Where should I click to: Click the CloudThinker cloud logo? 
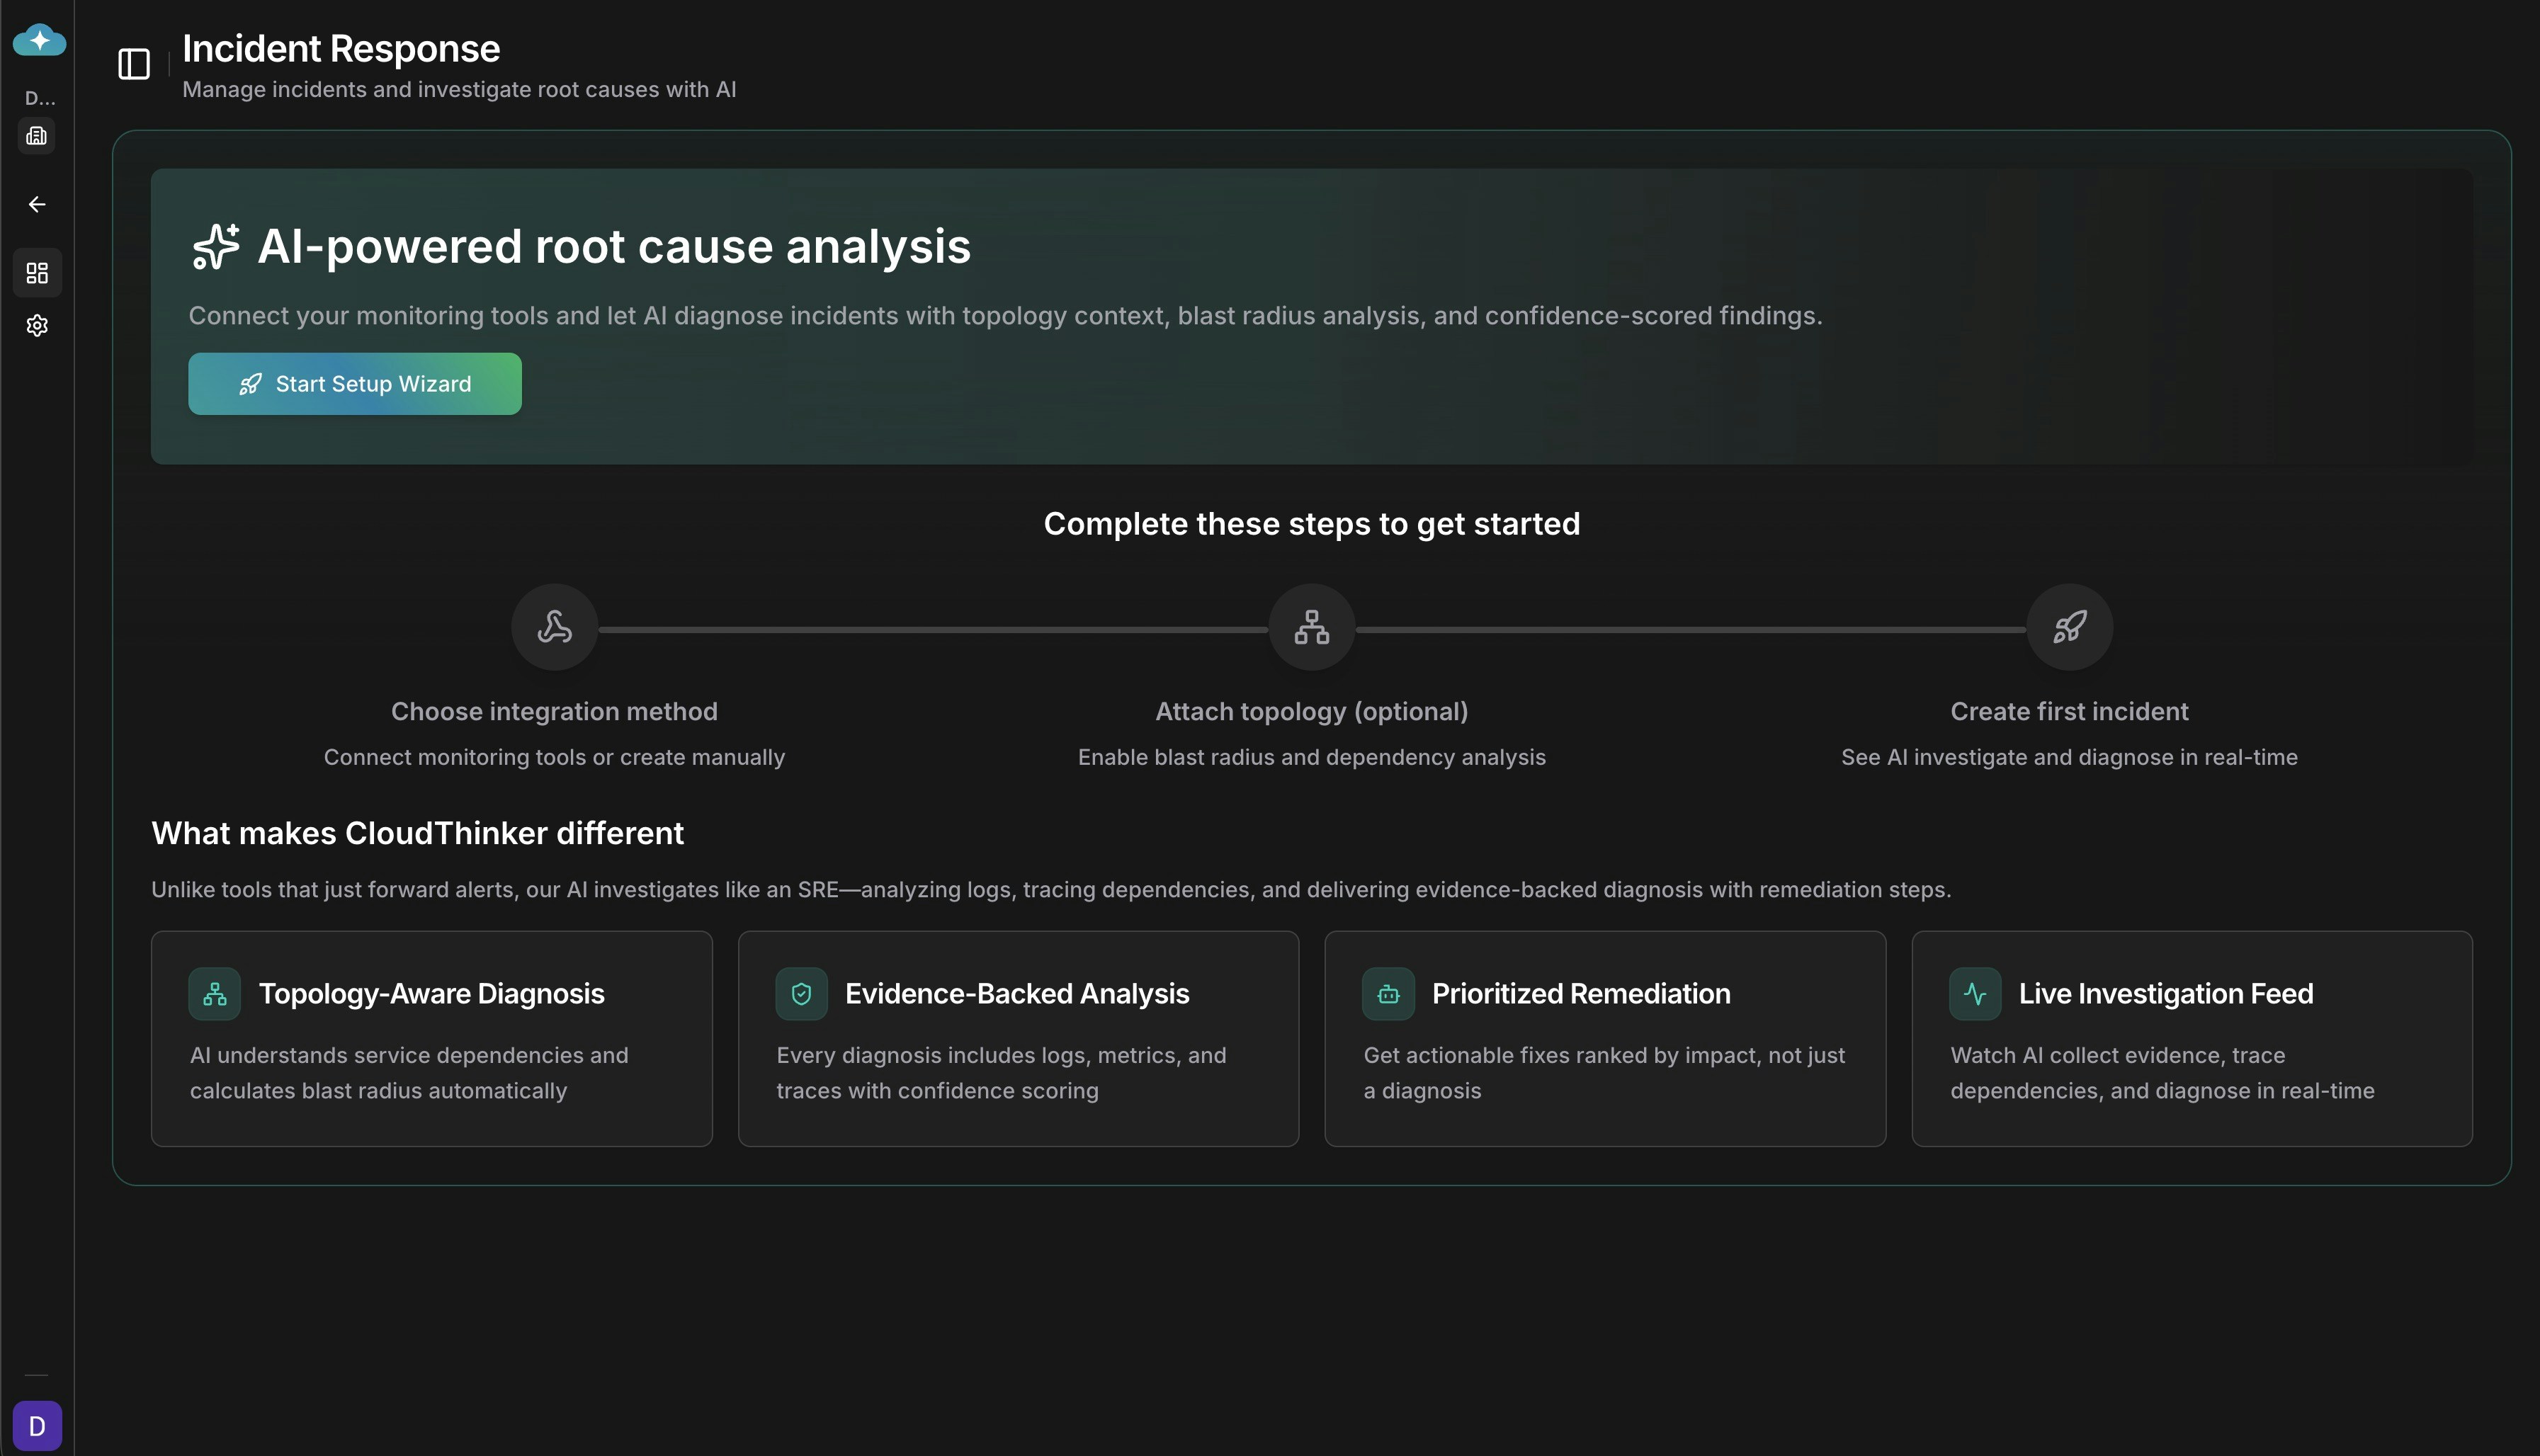pyautogui.click(x=37, y=40)
